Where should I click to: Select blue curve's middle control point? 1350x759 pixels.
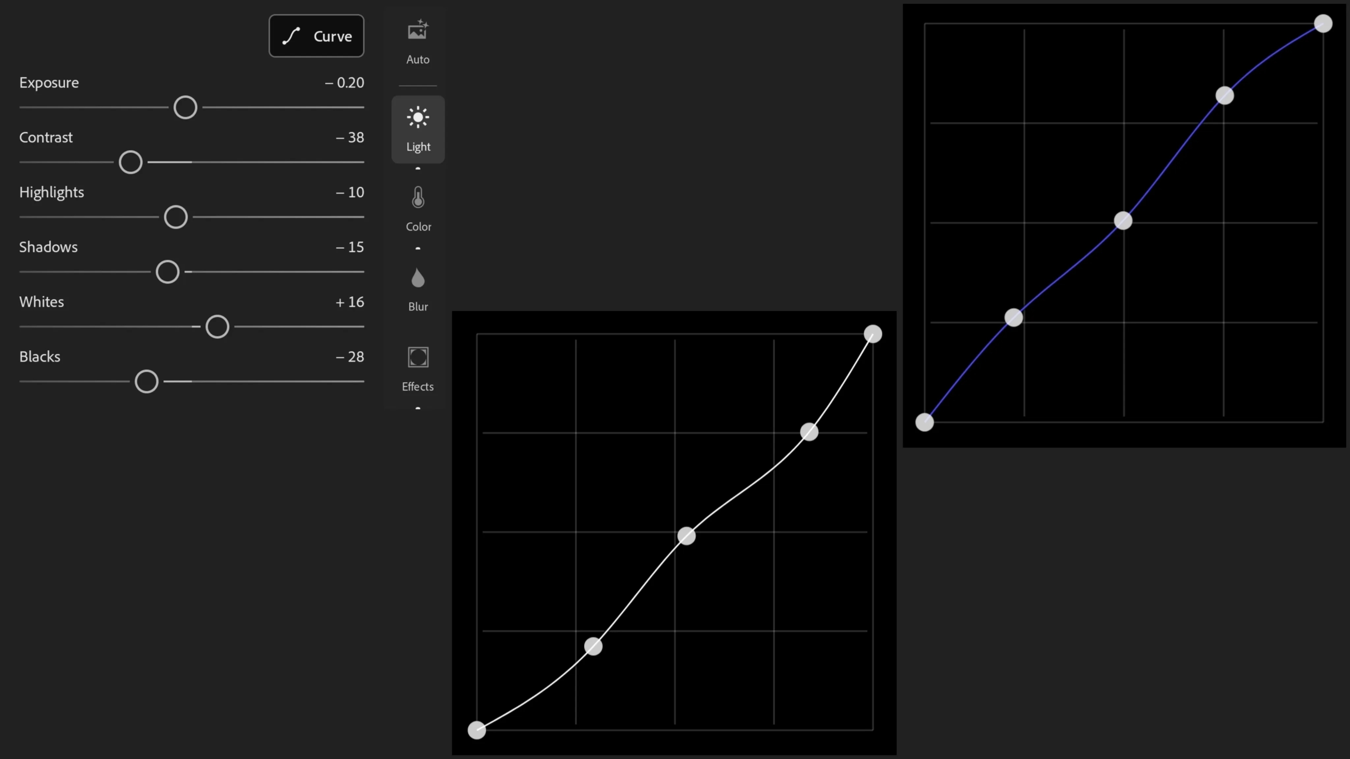[1123, 221]
